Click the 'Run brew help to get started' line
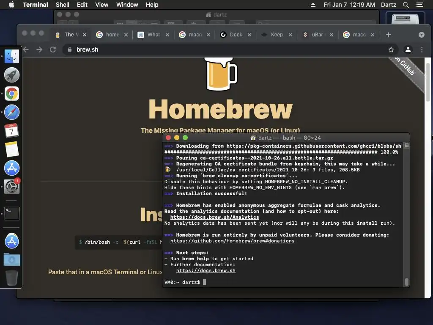 point(209,259)
